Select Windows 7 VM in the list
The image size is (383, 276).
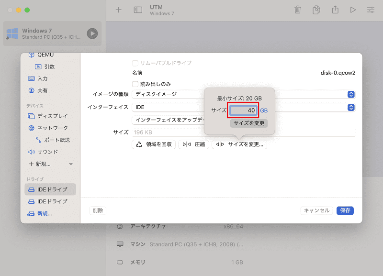click(52, 33)
